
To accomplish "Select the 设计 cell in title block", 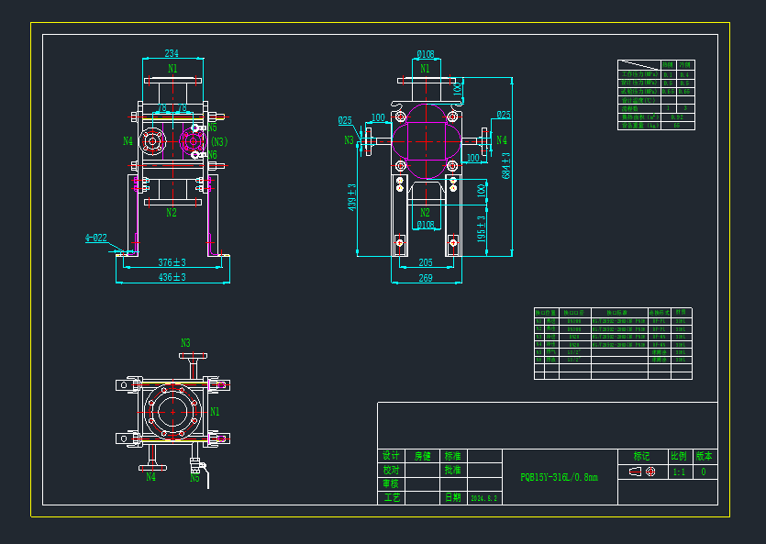I will [392, 456].
